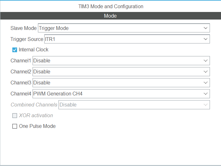221x166 pixels.
Task: Click the Channel2 chevron arrow
Action: 206,72
